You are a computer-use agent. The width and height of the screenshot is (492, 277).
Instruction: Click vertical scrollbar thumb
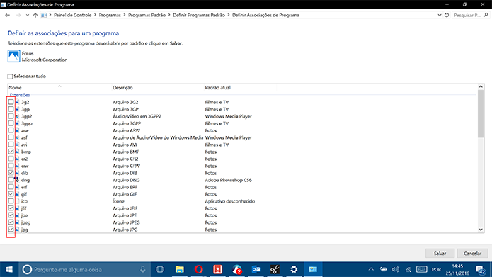pos(481,113)
